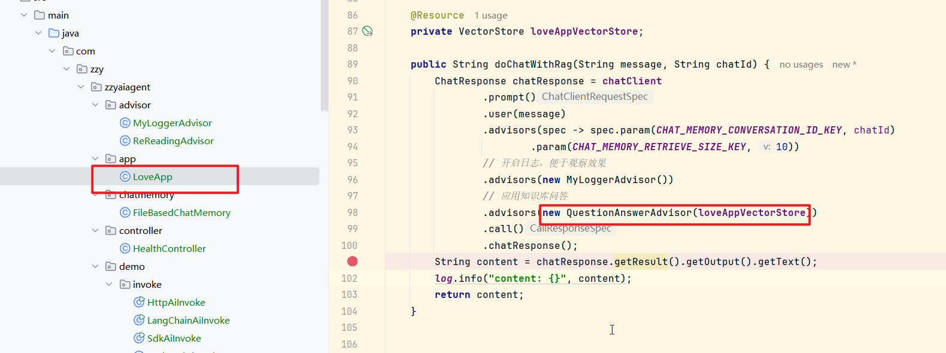946x353 pixels.
Task: Click the MyLoggerAdvisor class icon
Action: (x=125, y=123)
